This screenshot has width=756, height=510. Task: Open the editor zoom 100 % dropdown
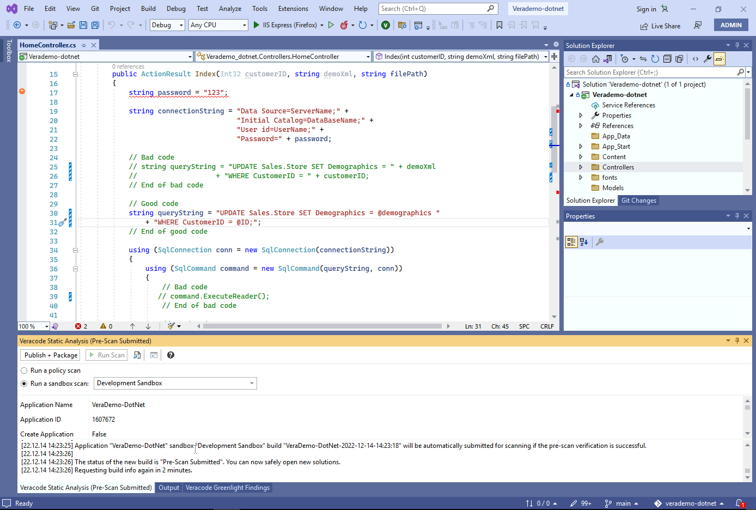(34, 326)
